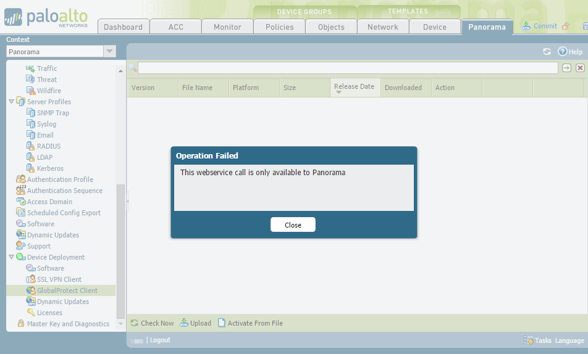
Task: Clear filter with the red X icon
Action: (580, 68)
